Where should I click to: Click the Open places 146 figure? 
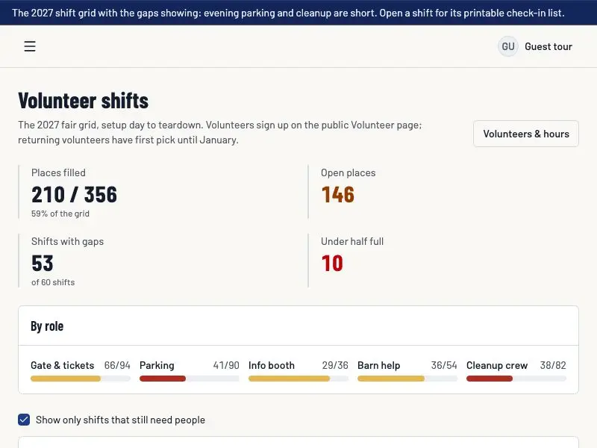tap(338, 194)
